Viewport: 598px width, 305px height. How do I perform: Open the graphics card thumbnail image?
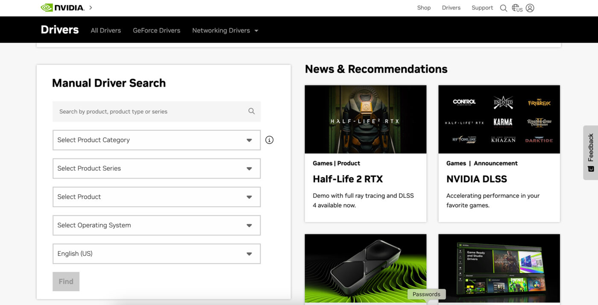(x=366, y=268)
